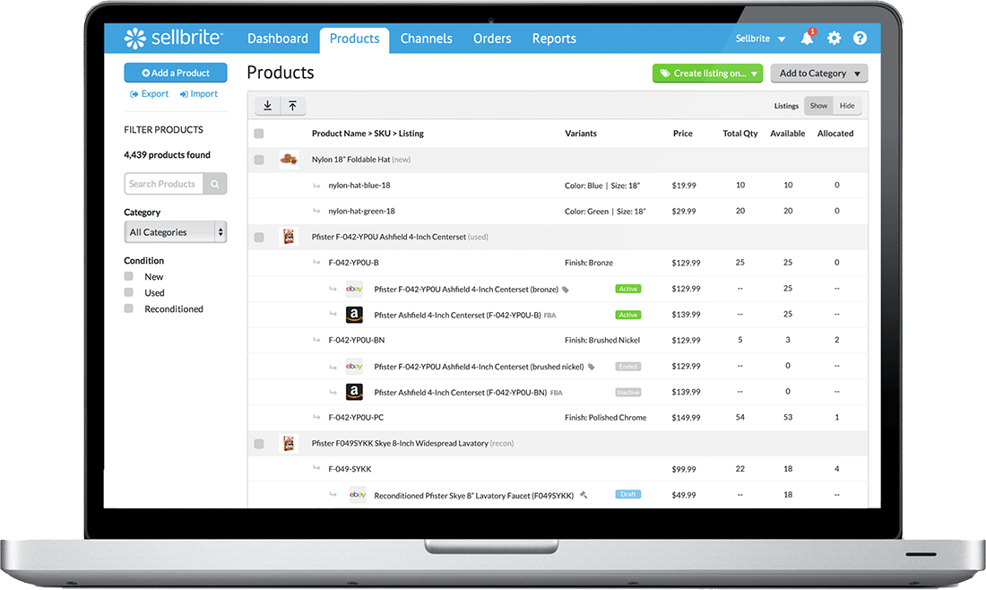Open the F-042-YP0U-PC SKU row
The image size is (986, 590).
tap(356, 417)
